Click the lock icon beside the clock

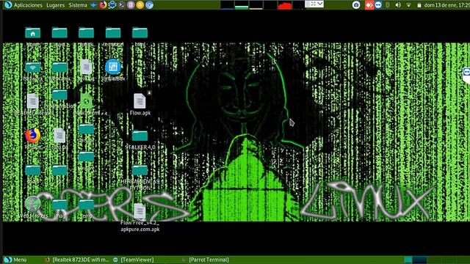pyautogui.click(x=419, y=5)
